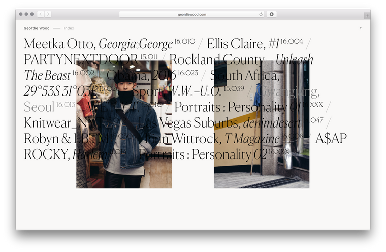Screen dimensions: 386x252
Task: Open the Sport W.W.–U.O. project
Action: tap(188, 91)
